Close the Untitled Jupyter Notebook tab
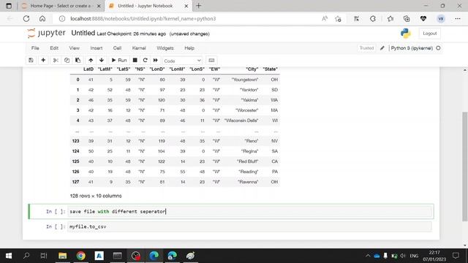 click(186, 6)
